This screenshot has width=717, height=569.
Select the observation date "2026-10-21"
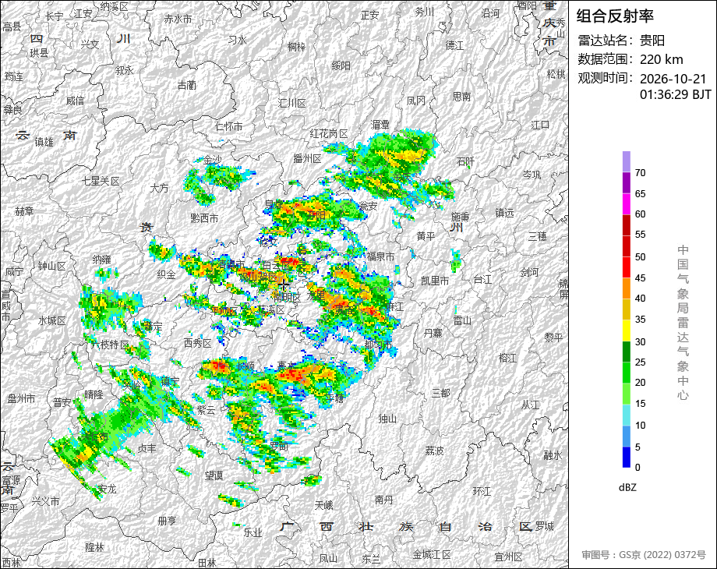click(673, 79)
